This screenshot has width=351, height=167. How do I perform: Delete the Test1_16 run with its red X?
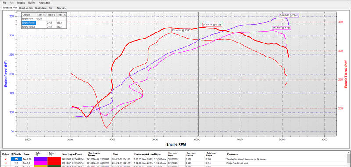tap(5, 159)
